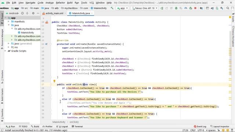Open the Refactor menu
This screenshot has height=132, width=235.
(60, 3)
